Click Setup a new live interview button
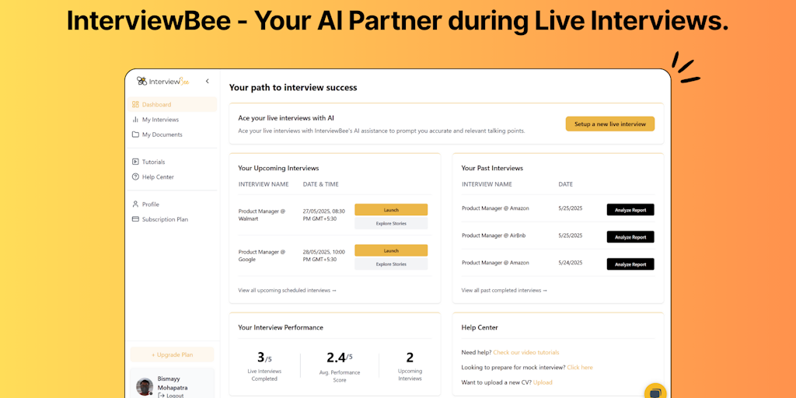 coord(609,124)
